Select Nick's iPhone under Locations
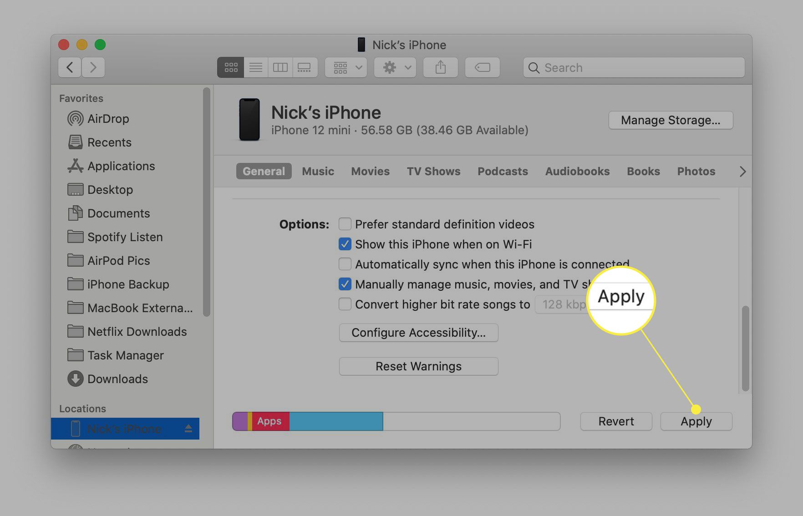Screen dimensions: 803x516 tap(125, 429)
